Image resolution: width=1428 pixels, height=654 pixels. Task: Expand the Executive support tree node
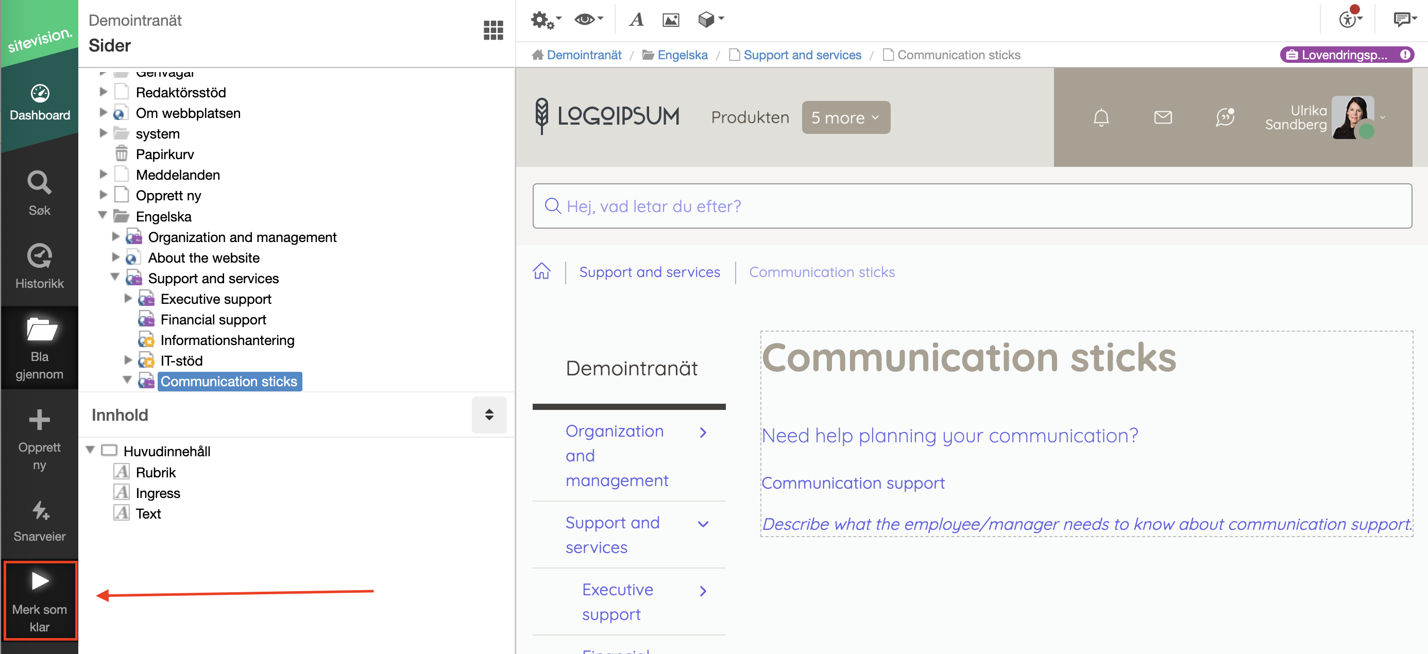pyautogui.click(x=128, y=298)
